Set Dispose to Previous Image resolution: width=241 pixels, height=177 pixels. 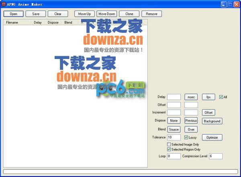pyautogui.click(x=191, y=121)
